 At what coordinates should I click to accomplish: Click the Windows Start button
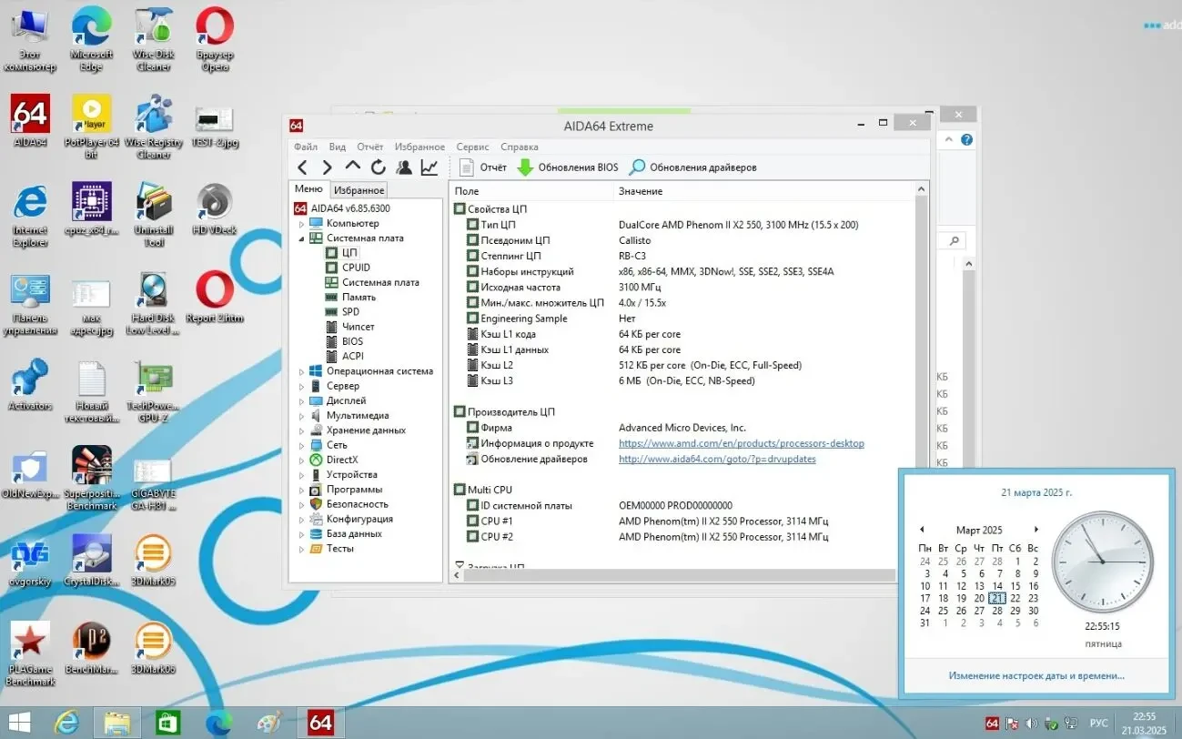(x=18, y=723)
